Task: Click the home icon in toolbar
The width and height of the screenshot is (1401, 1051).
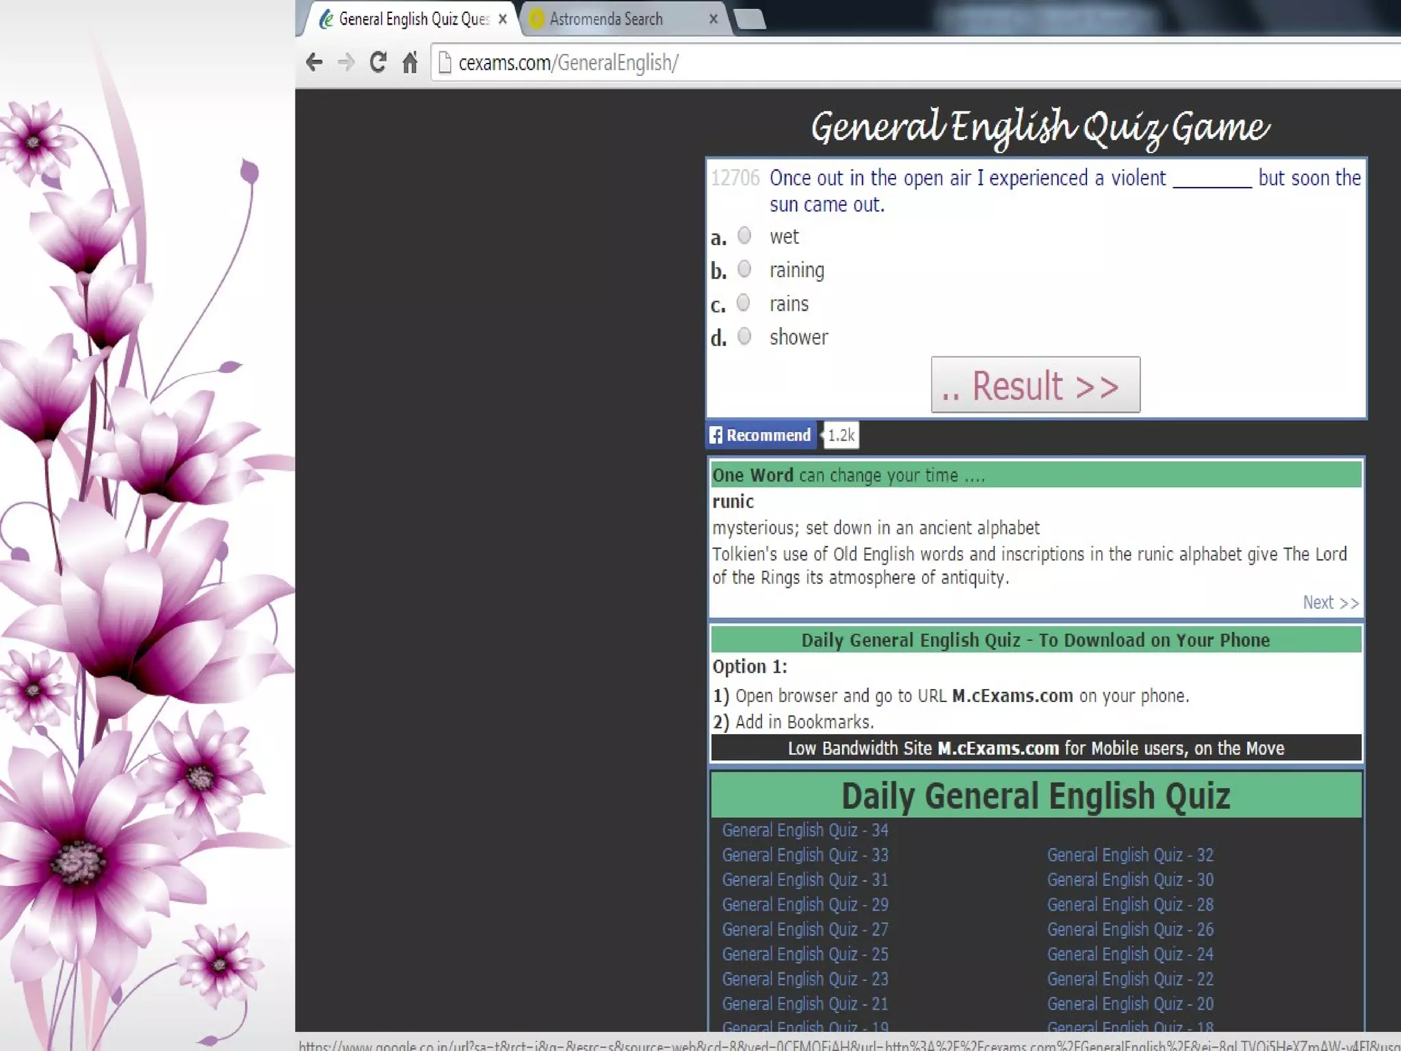Action: click(410, 62)
